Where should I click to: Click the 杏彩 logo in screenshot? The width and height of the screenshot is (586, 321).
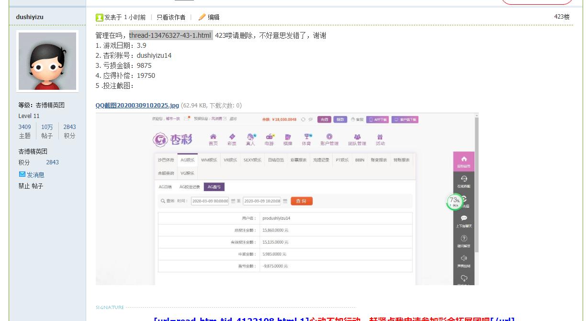pyautogui.click(x=173, y=139)
